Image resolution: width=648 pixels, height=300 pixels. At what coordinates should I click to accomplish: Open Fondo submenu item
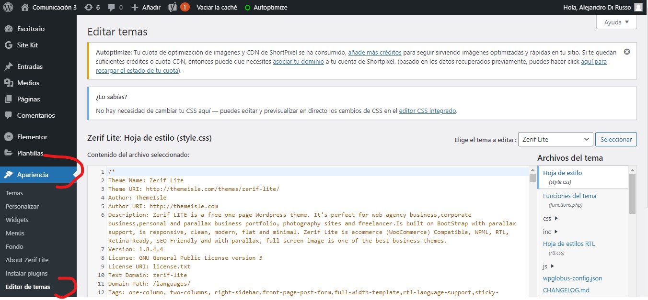(14, 246)
